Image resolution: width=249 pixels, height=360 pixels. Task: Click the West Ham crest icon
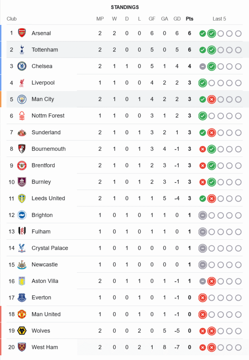pyautogui.click(x=22, y=347)
